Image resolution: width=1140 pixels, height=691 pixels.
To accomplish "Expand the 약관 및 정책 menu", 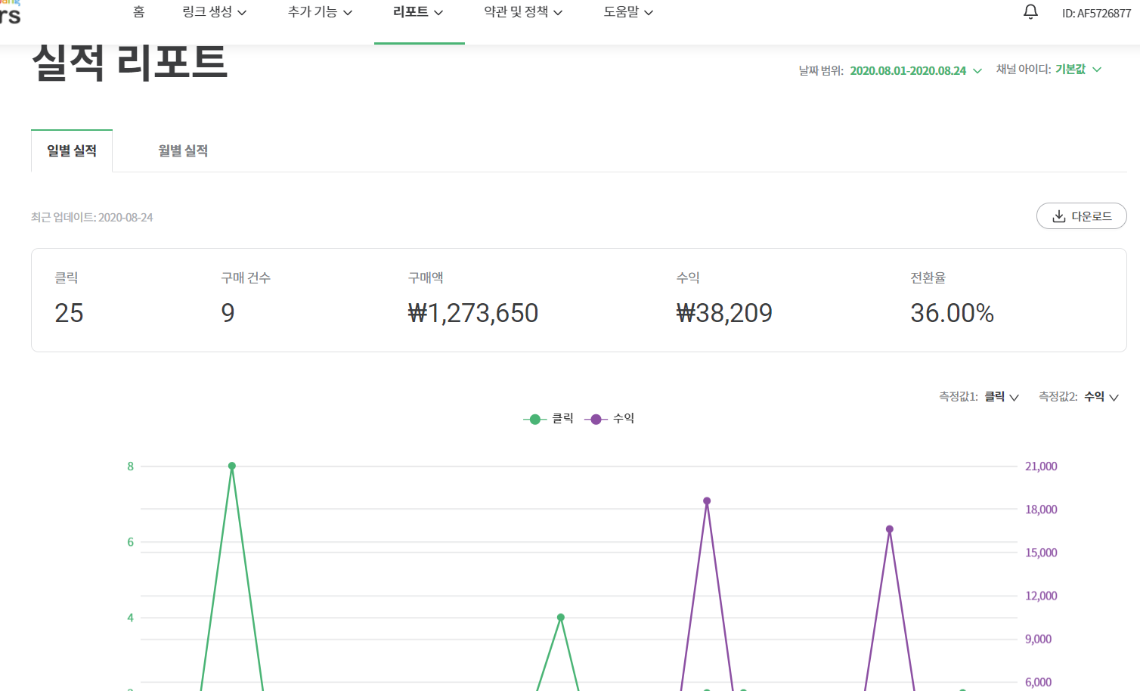I will [523, 12].
